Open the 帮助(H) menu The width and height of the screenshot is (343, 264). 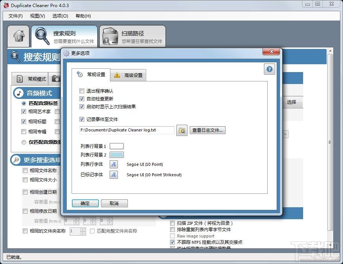(83, 16)
